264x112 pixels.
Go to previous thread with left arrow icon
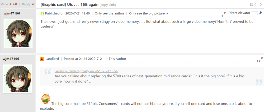click(256, 4)
